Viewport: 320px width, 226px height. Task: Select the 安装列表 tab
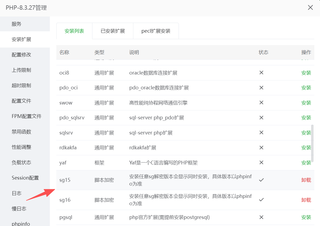coord(74,31)
